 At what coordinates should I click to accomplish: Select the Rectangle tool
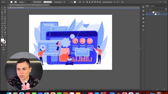pyautogui.click(x=2, y=17)
